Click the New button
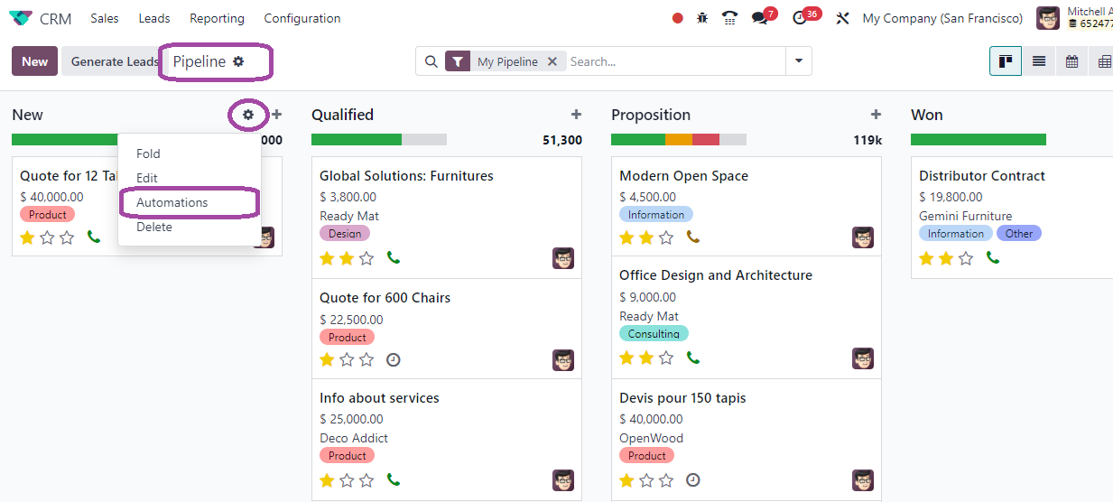The width and height of the screenshot is (1113, 502). pos(34,61)
